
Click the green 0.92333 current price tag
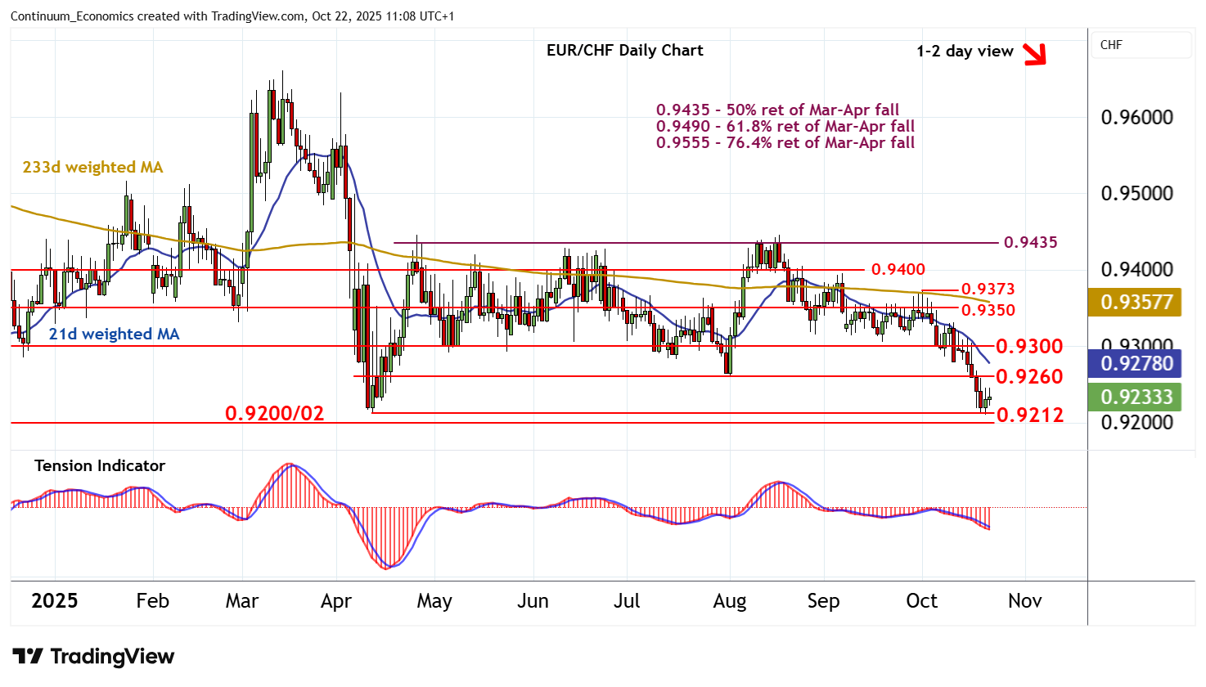[1136, 397]
